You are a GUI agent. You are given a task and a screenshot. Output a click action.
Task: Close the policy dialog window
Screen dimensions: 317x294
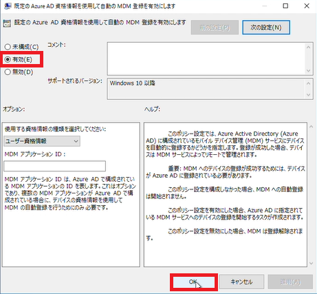pyautogui.click(x=307, y=6)
